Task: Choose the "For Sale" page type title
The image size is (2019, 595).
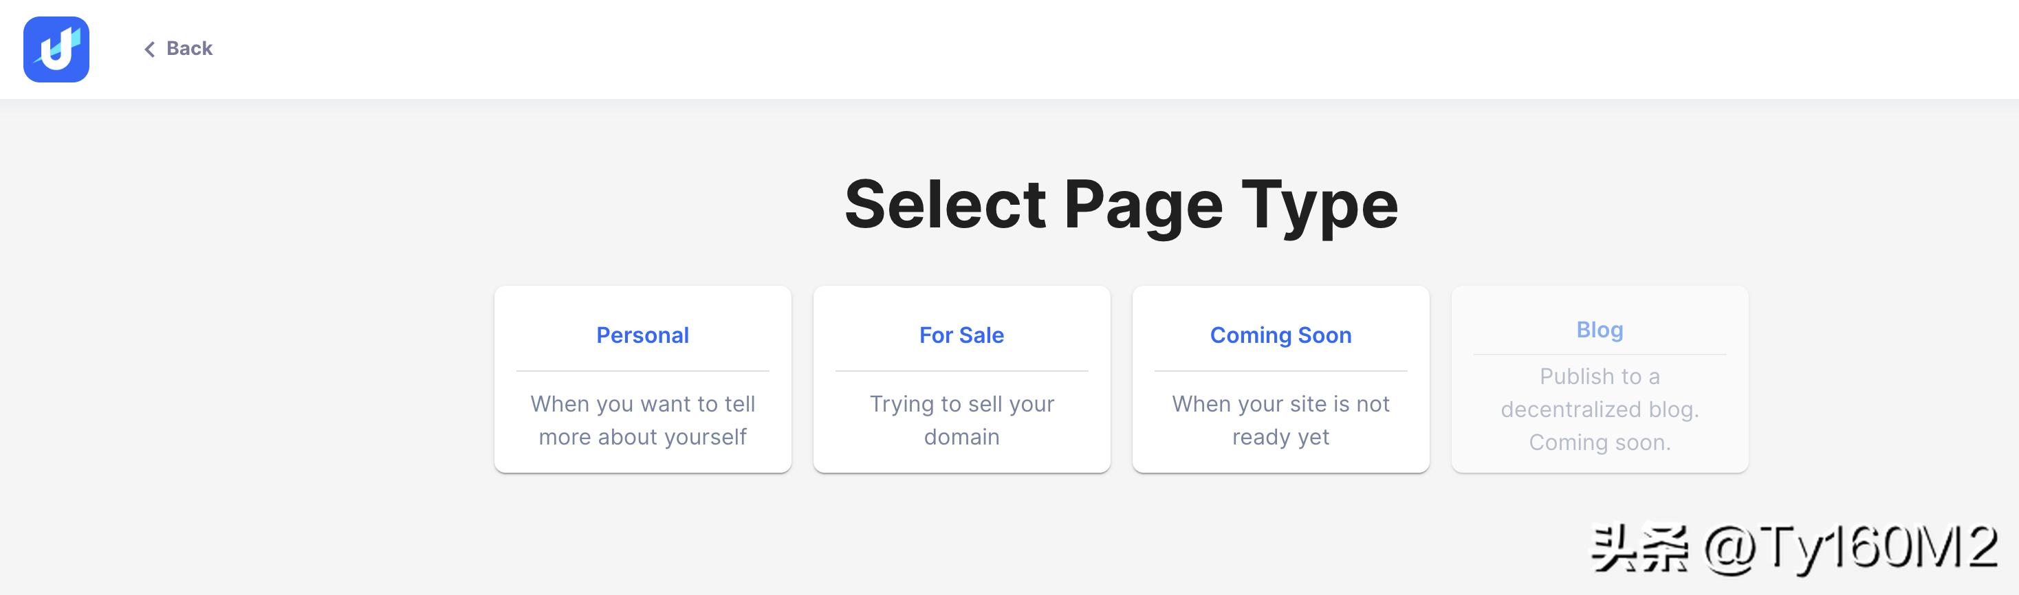Action: [x=961, y=335]
